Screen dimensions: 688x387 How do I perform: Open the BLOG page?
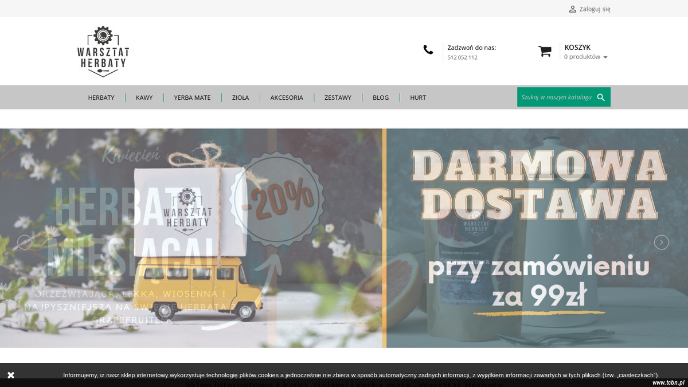pos(381,97)
